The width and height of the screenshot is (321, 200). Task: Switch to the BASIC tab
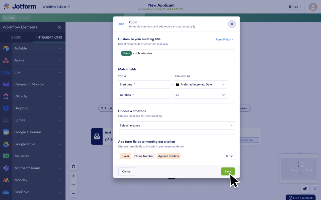click(17, 37)
